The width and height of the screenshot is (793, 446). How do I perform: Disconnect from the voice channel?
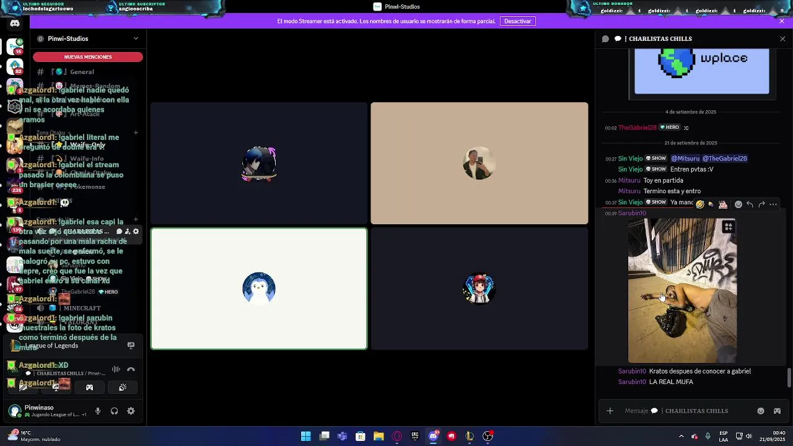[x=131, y=369]
